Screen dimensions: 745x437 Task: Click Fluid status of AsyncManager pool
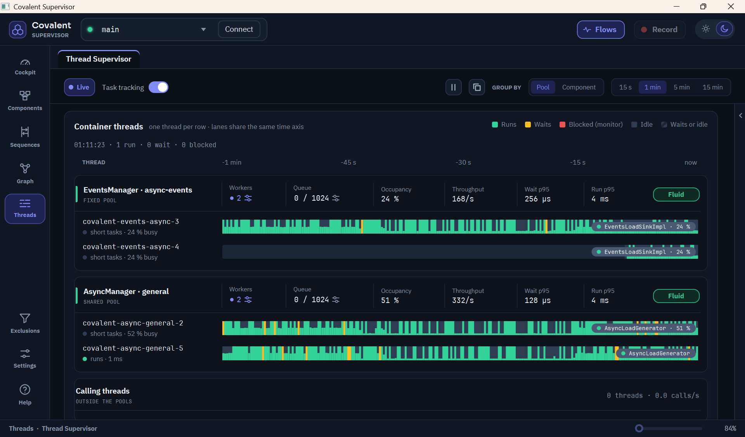click(676, 296)
